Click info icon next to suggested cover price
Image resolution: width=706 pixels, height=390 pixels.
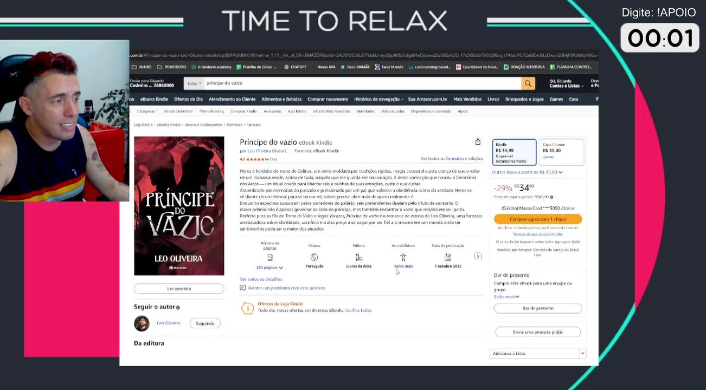tap(551, 197)
